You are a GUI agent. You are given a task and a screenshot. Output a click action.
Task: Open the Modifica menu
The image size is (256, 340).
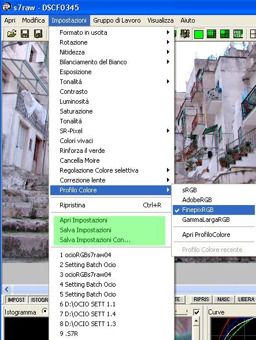[x=34, y=20]
